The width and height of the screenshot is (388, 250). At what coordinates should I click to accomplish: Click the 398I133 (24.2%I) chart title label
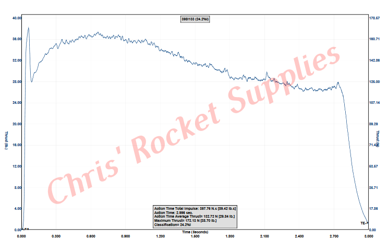pos(195,19)
